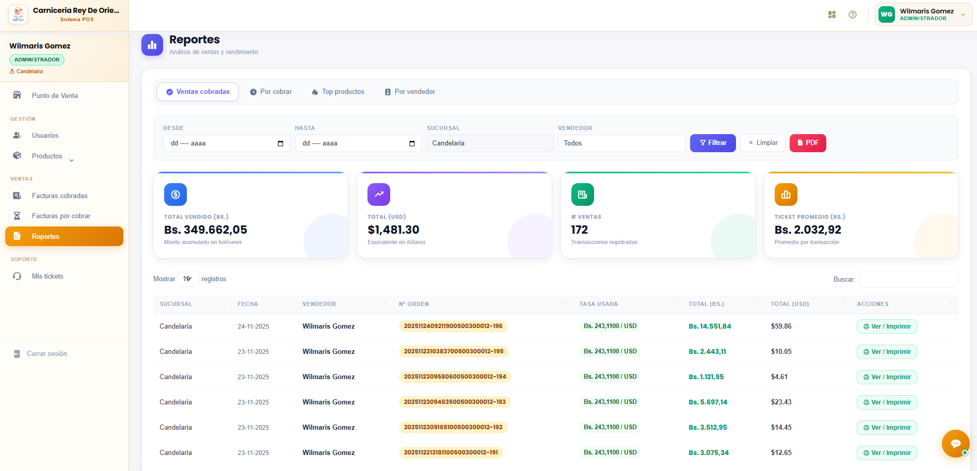
Task: Go to Usuarios in the sidebar
Action: [x=64, y=135]
